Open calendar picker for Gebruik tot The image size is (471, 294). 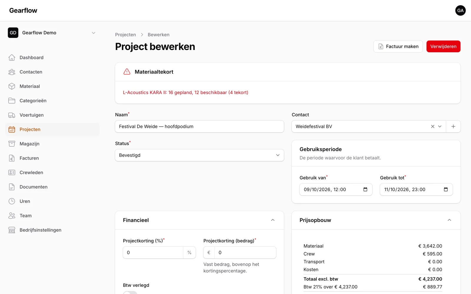(x=446, y=190)
